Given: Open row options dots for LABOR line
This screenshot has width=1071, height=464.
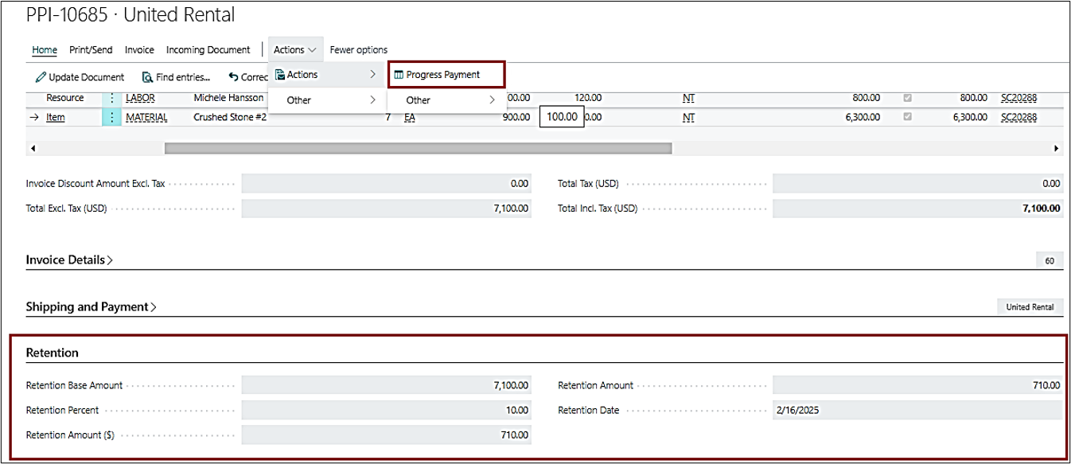Looking at the screenshot, I should [x=111, y=98].
